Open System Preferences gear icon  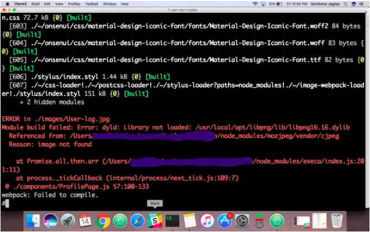pos(242,221)
